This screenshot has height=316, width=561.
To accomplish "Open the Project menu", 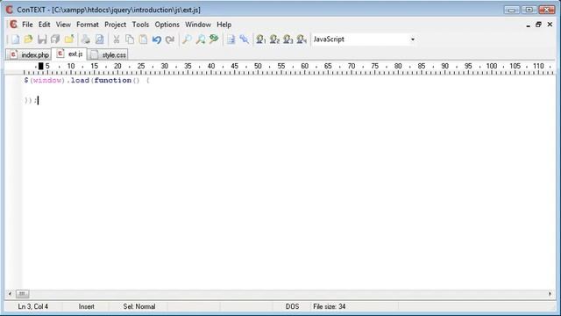I will pyautogui.click(x=115, y=25).
